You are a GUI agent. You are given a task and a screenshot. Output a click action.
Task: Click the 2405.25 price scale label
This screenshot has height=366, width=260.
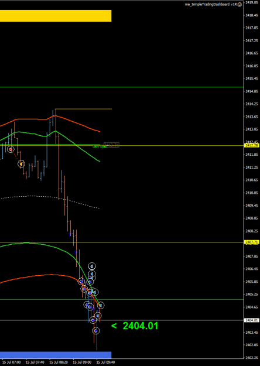(x=251, y=294)
